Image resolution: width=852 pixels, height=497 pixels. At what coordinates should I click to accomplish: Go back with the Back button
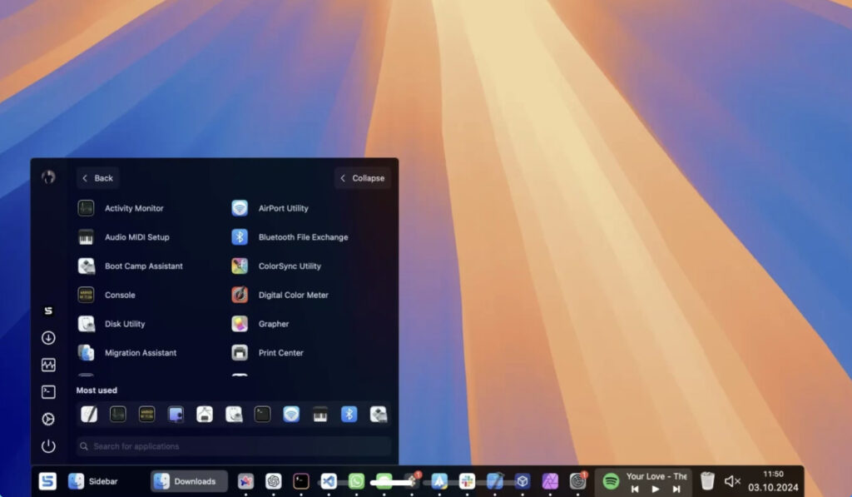tap(98, 178)
